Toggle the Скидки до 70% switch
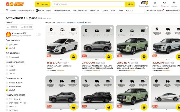Image resolution: width=180 pixels, height=112 pixels. coord(38,34)
